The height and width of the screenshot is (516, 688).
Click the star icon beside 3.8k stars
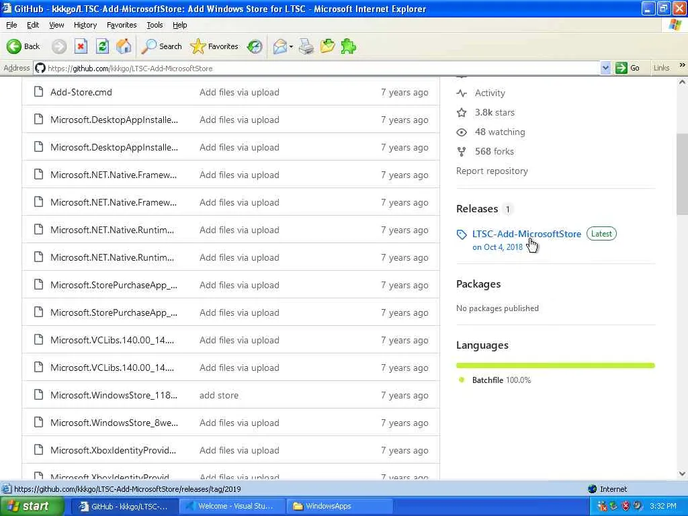click(462, 113)
